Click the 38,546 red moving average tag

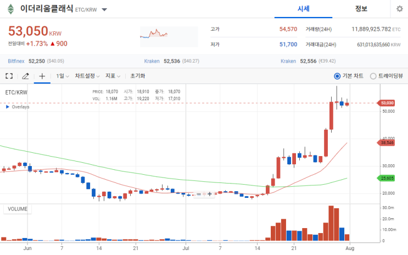[386, 143]
